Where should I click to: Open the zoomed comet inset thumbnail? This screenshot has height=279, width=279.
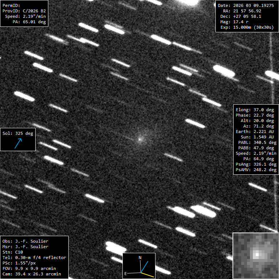255,256
